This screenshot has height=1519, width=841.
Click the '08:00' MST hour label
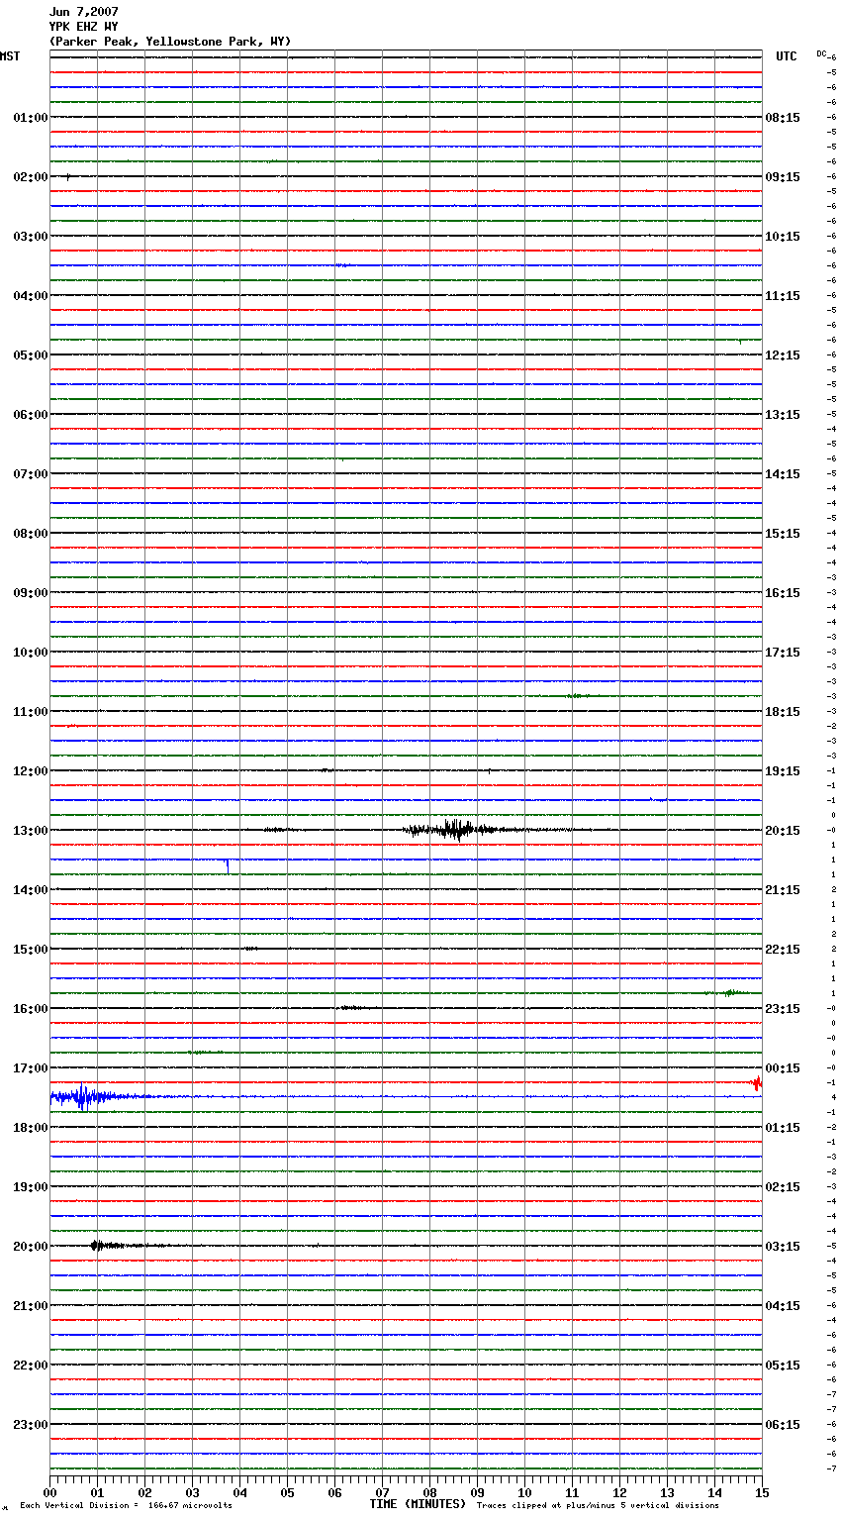pos(31,534)
